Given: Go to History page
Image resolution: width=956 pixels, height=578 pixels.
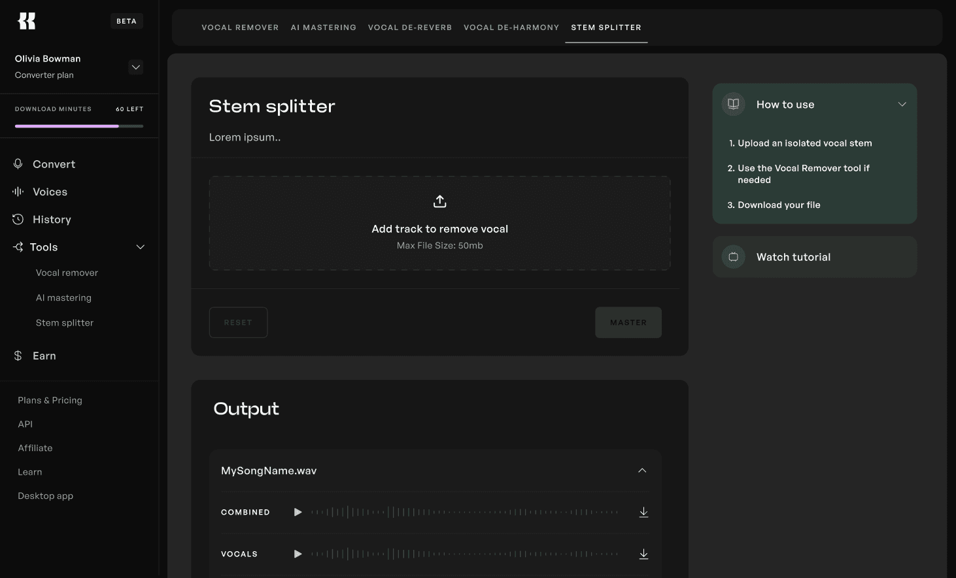Looking at the screenshot, I should point(52,220).
